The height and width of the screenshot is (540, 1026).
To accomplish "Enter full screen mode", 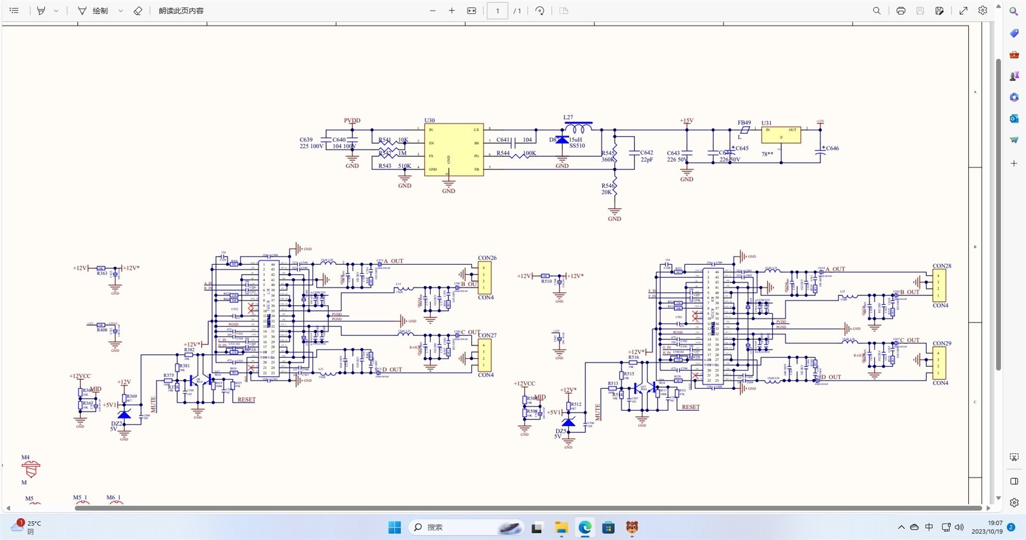I will pos(963,11).
